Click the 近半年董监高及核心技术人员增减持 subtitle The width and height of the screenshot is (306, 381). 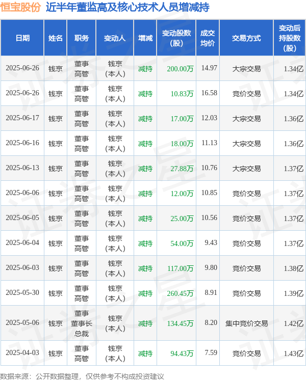pyautogui.click(x=127, y=7)
